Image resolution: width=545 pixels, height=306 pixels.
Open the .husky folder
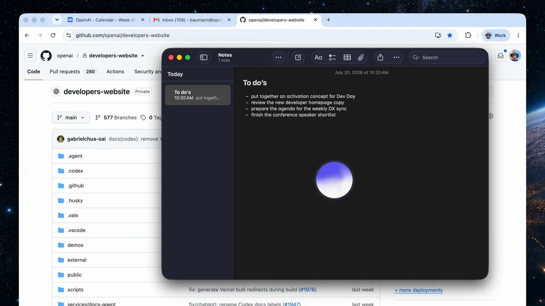pos(75,201)
